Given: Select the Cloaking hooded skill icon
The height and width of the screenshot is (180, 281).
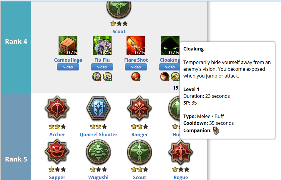Looking at the screenshot, I should [x=170, y=46].
